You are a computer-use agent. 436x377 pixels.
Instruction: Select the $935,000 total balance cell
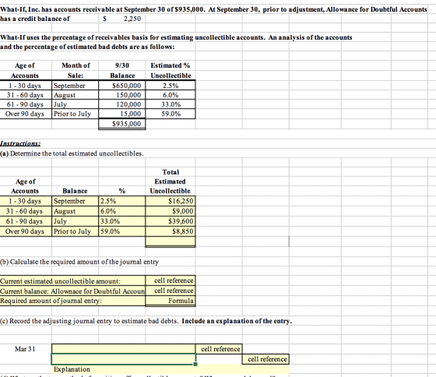pyautogui.click(x=121, y=124)
